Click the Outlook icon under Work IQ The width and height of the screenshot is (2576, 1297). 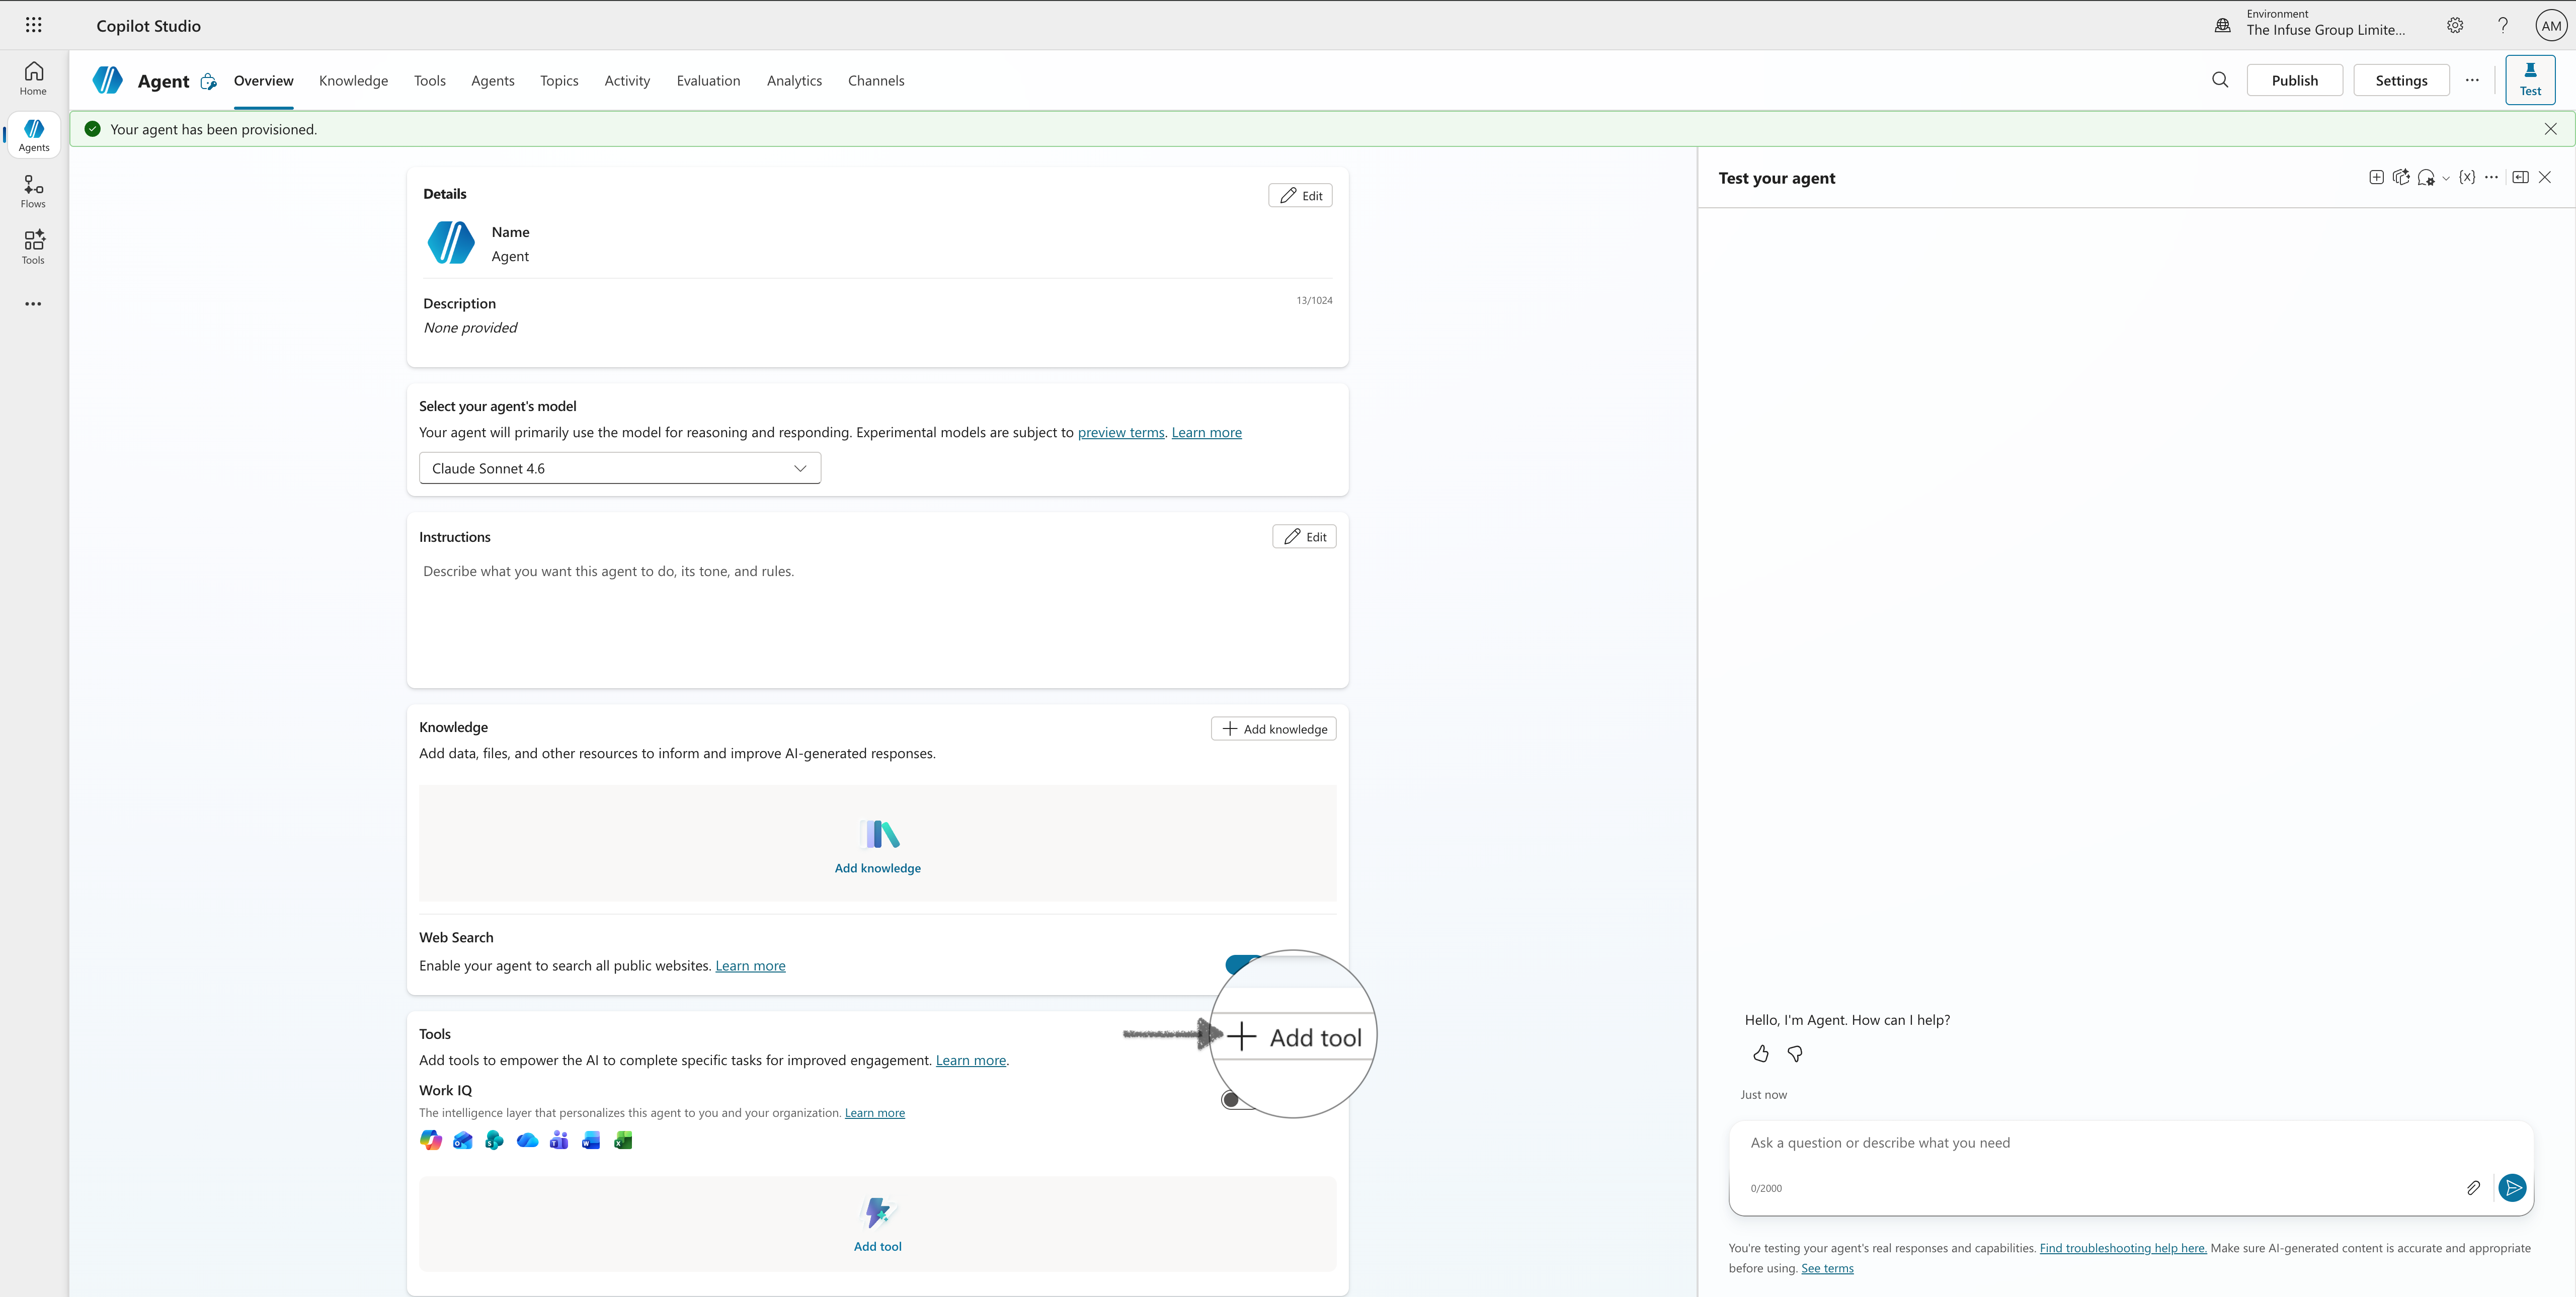coord(463,1140)
